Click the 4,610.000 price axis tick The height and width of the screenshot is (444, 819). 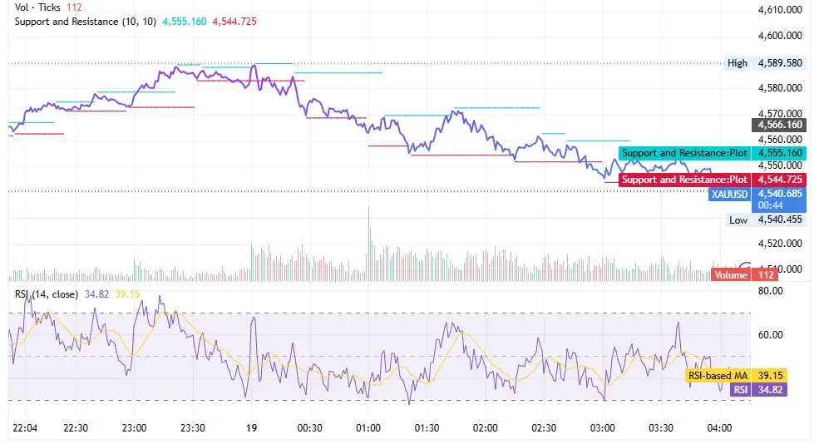780,10
